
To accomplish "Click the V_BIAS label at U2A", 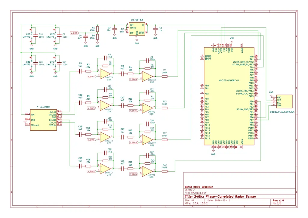I will click(92, 76).
